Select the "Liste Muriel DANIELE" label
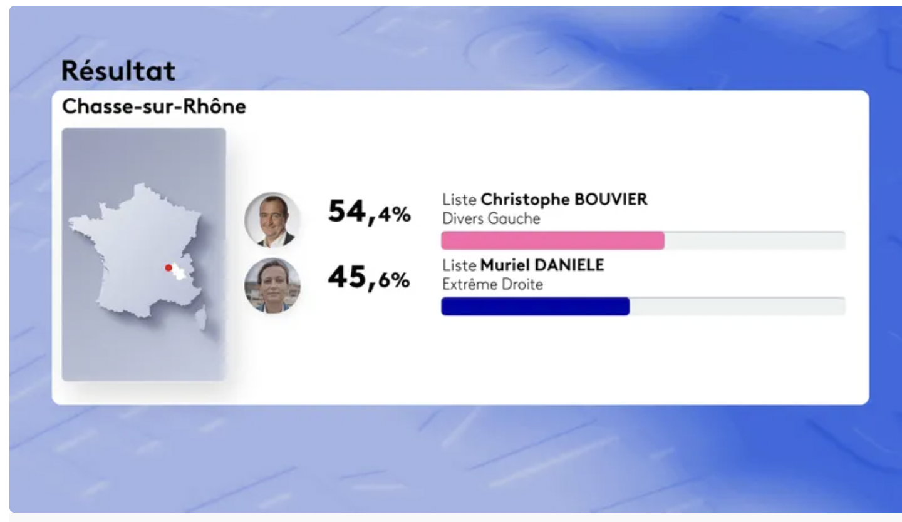Screen dimensions: 902x522 (523, 265)
